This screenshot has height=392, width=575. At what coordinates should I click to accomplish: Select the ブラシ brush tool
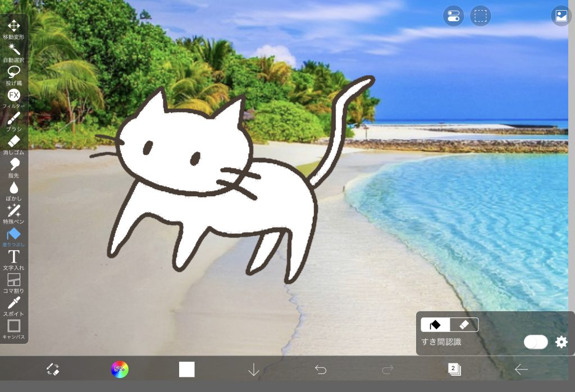[x=13, y=118]
